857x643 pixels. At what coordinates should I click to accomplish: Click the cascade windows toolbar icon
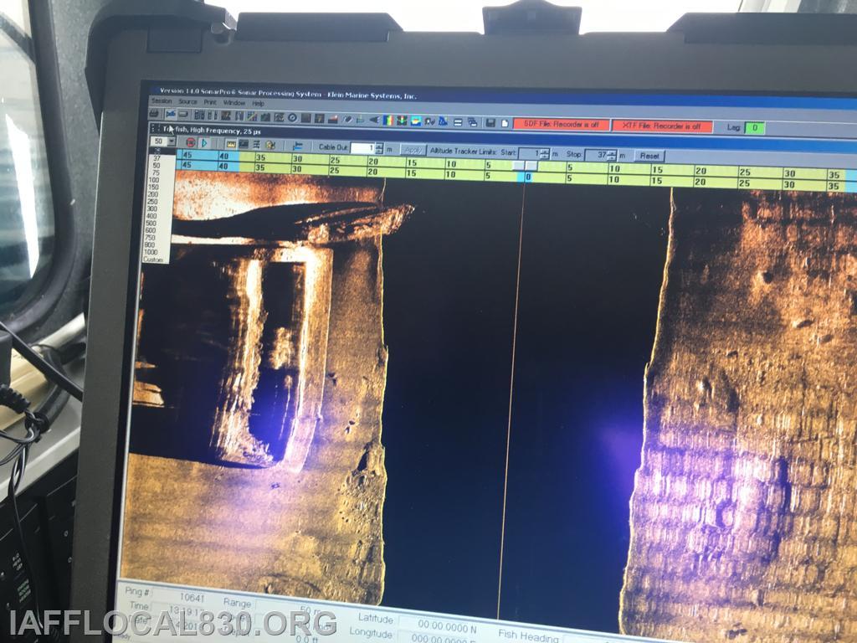472,122
